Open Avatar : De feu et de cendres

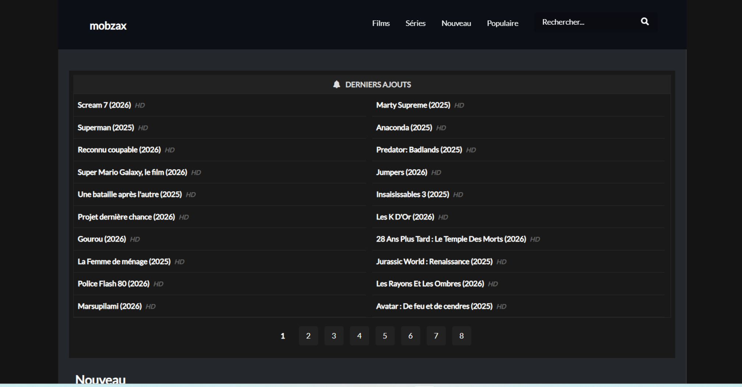pos(434,306)
